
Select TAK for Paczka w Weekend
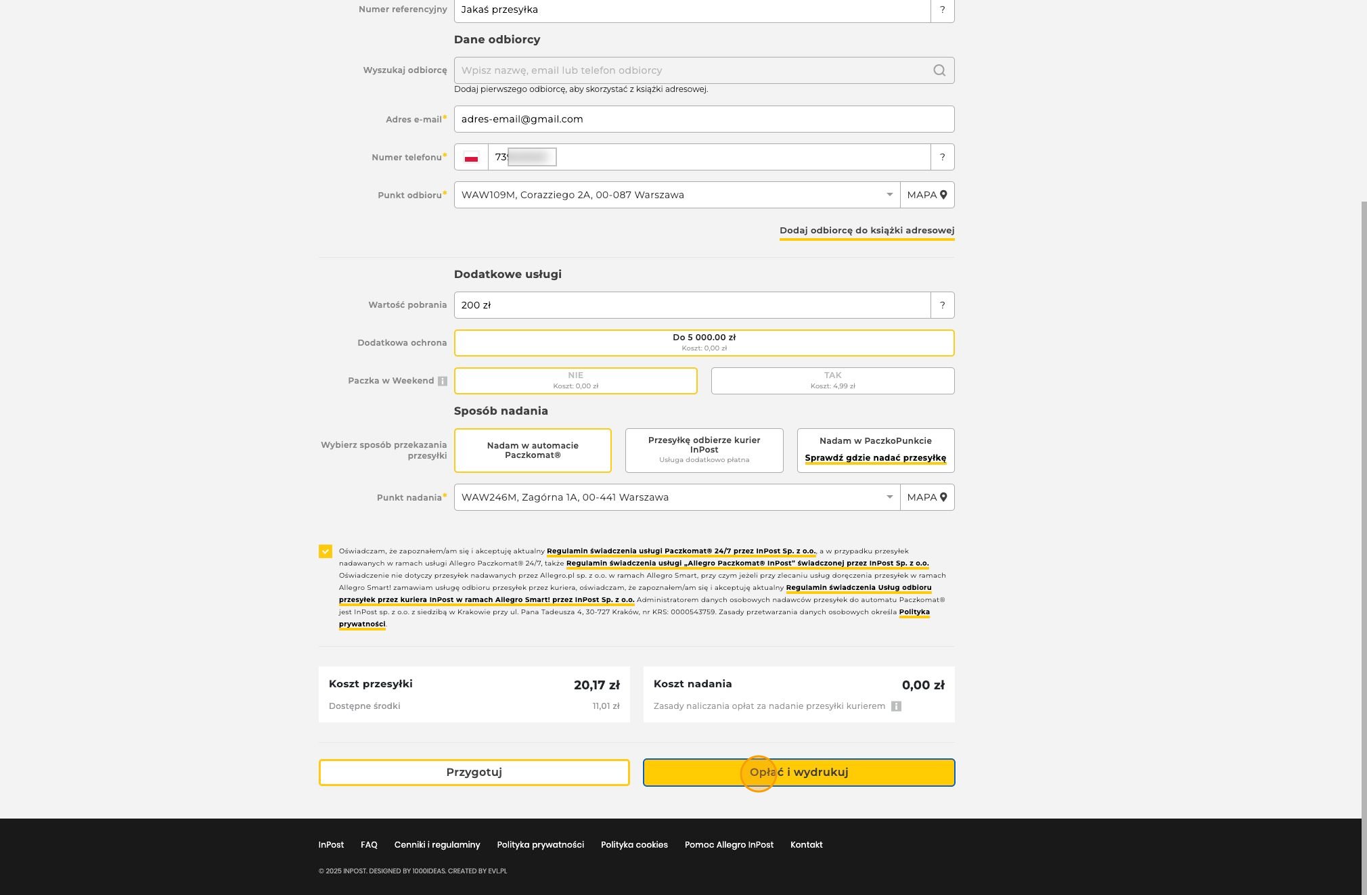(x=833, y=381)
